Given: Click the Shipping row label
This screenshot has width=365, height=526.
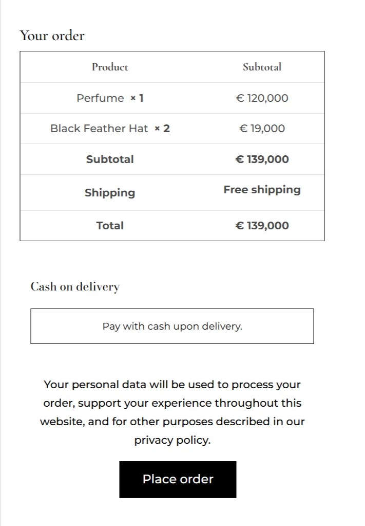Looking at the screenshot, I should coord(110,193).
